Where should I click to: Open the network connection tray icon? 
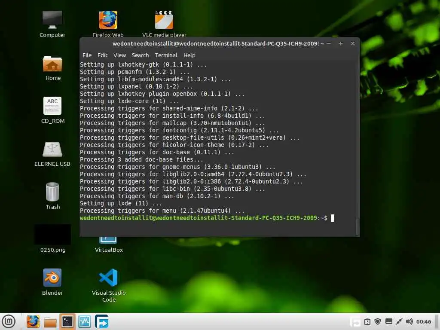click(x=399, y=321)
